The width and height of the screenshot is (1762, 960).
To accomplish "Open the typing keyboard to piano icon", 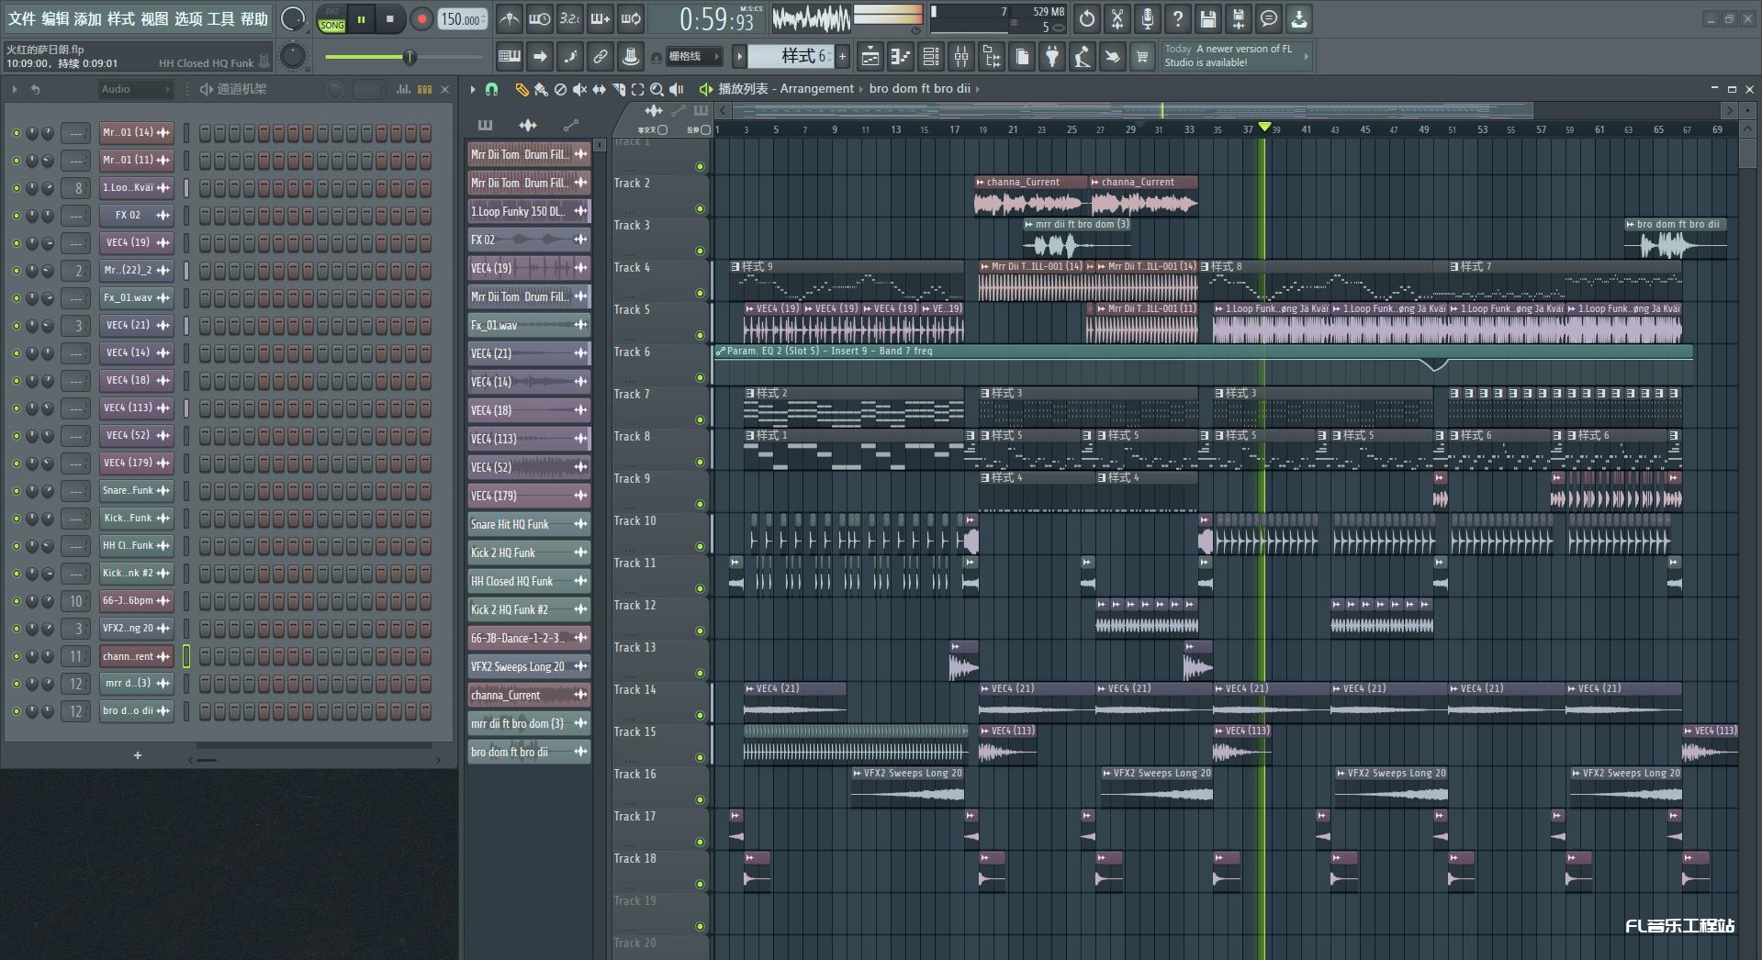I will 510,57.
